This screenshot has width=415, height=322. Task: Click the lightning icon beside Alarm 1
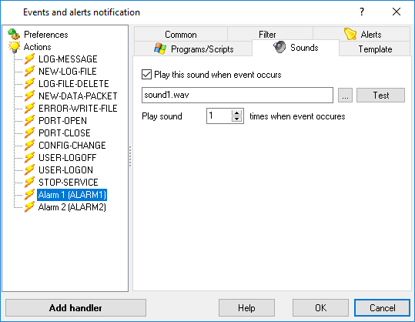[29, 195]
